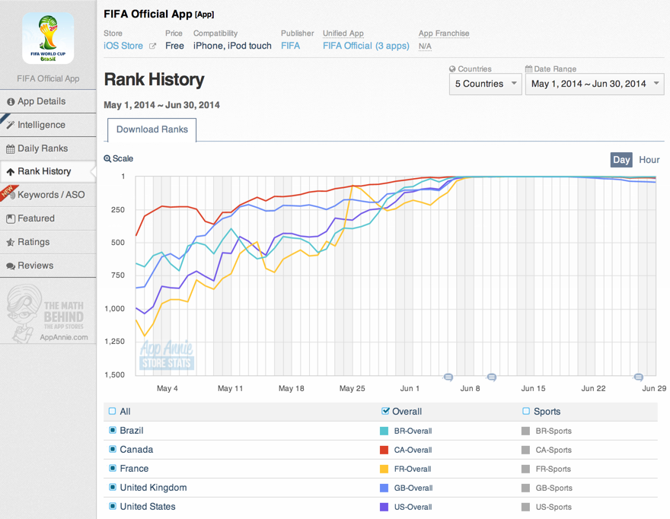Click the App Franchise header label

pos(444,33)
